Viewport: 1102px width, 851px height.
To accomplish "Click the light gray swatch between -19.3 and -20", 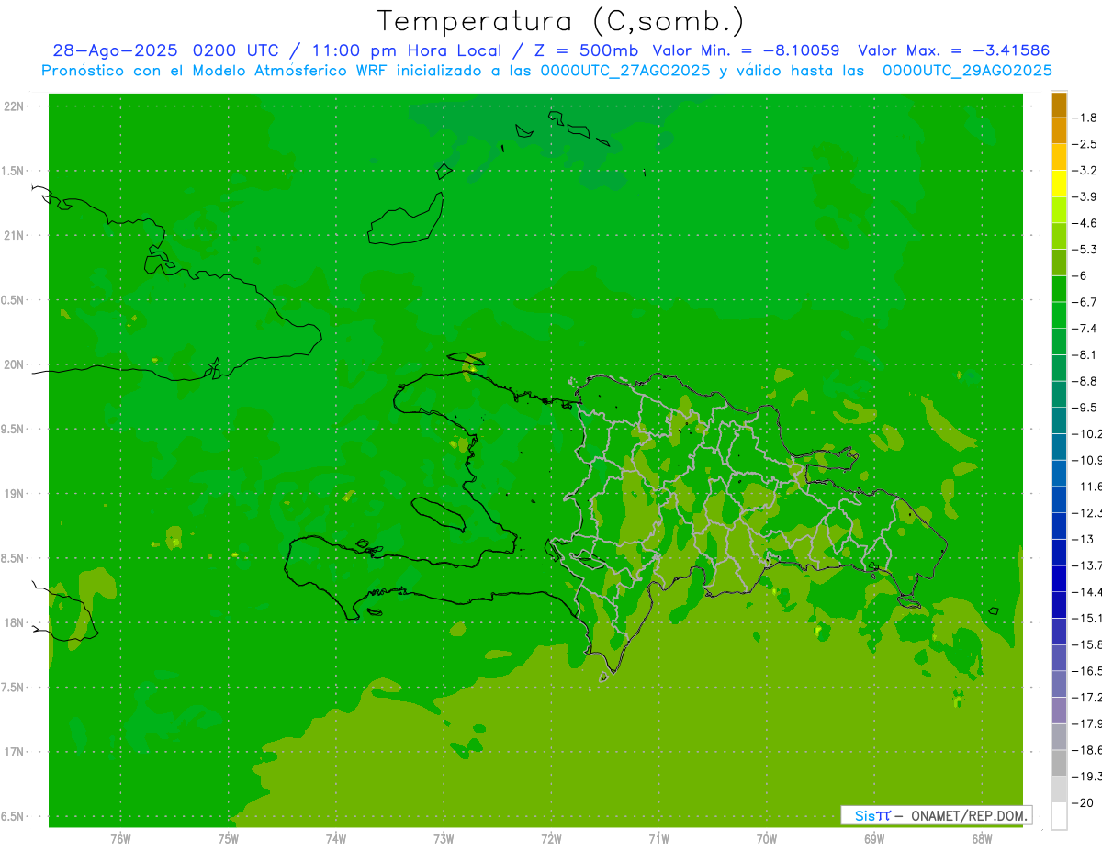I will 1059,789.
